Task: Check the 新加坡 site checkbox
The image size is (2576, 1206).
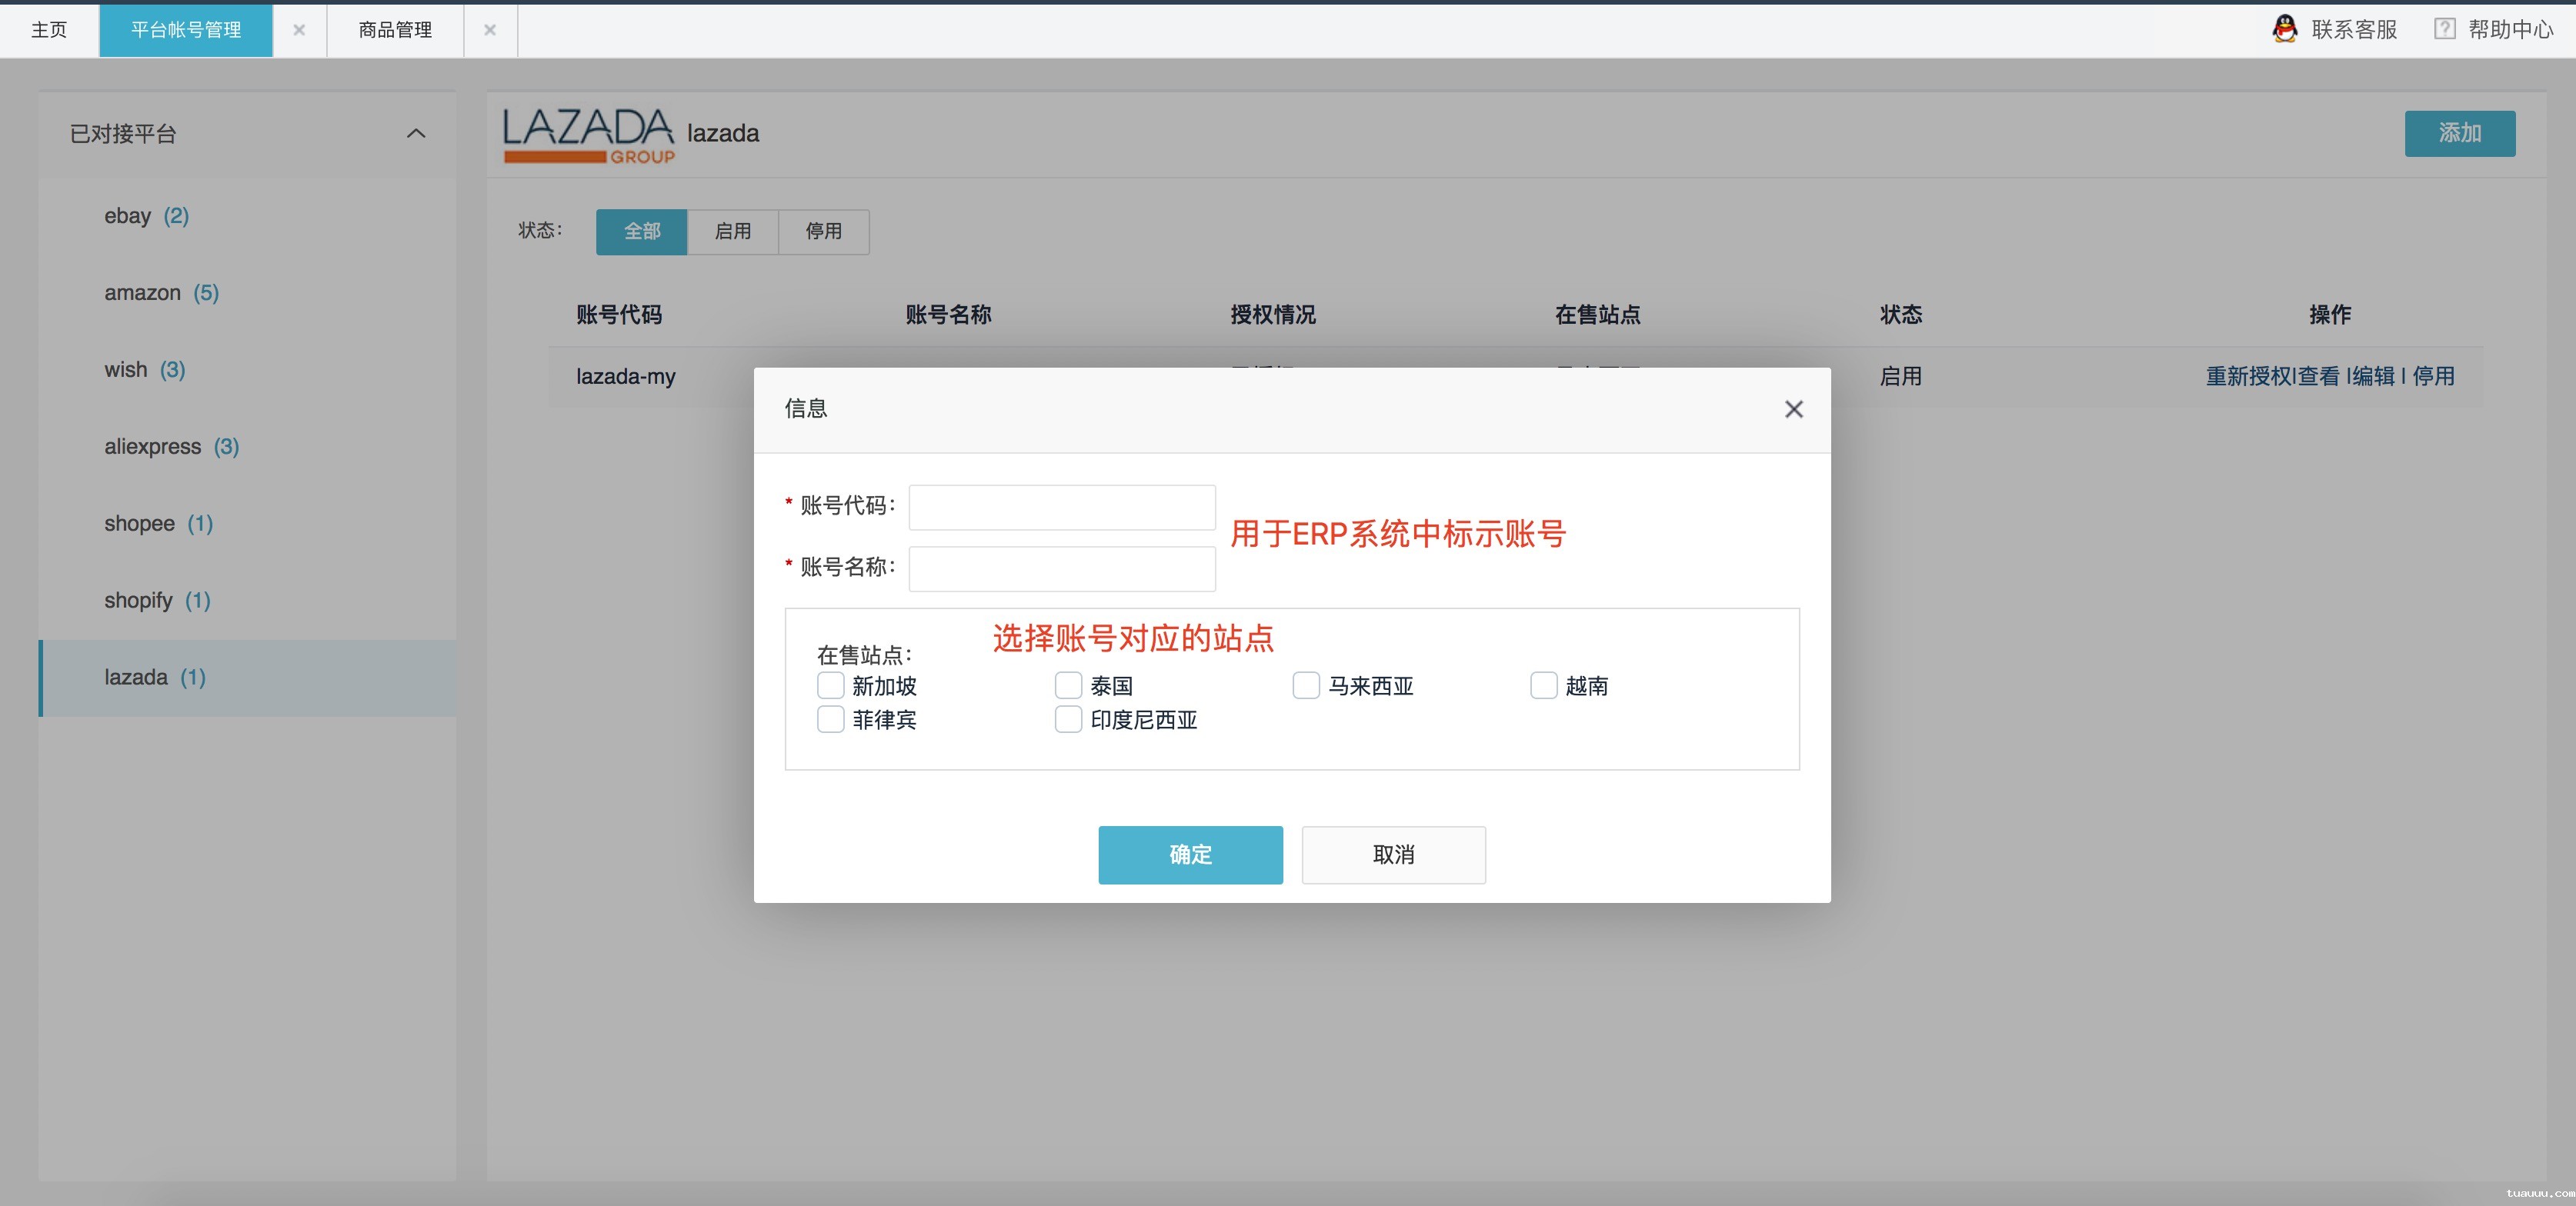Action: point(830,686)
